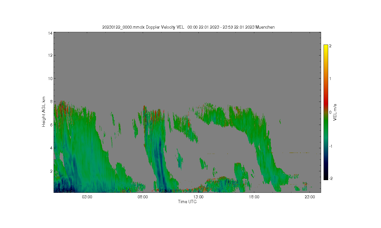Click the yellow top of the velocity colorbar
381x228 pixels.
click(326, 47)
